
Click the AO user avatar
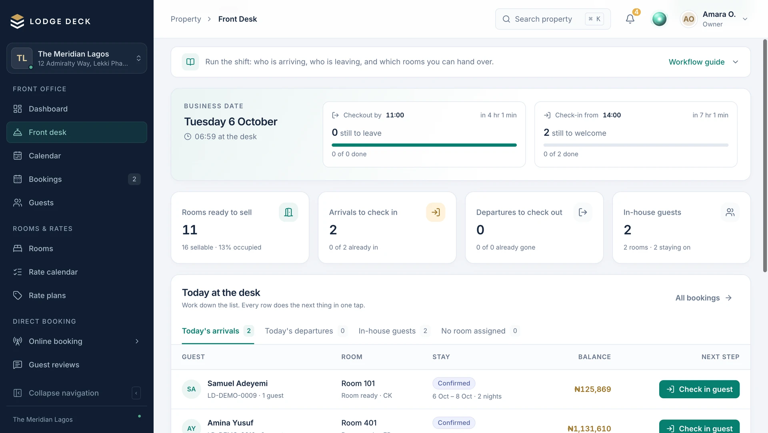[688, 19]
